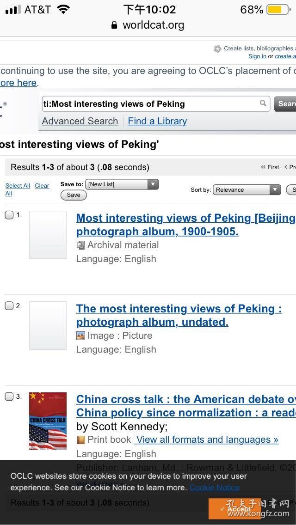Click the Image Picture format icon

coord(80,336)
